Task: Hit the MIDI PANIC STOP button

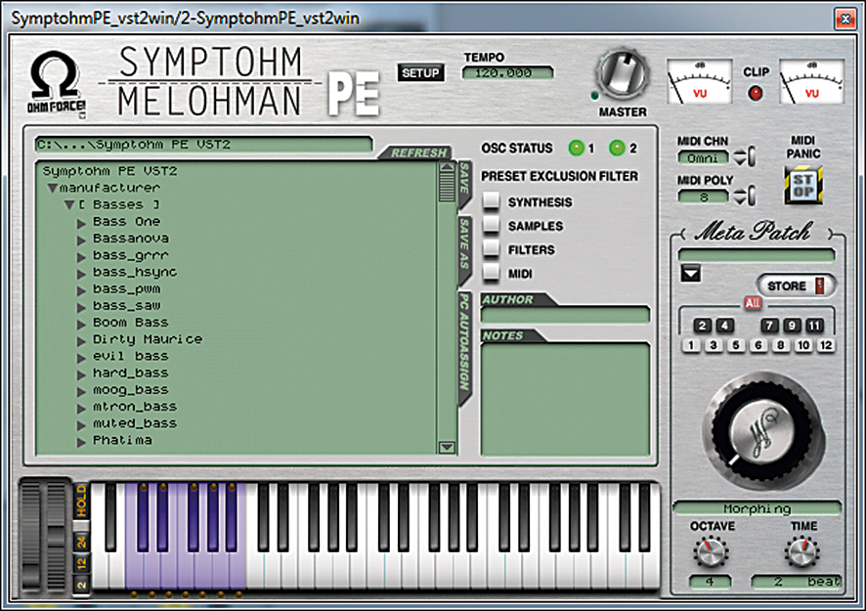Action: point(803,186)
